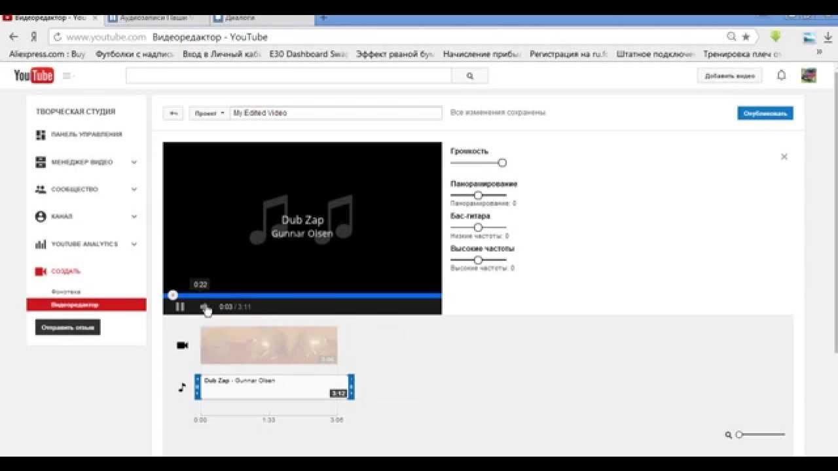Open the YouTube logo home link

click(x=33, y=76)
